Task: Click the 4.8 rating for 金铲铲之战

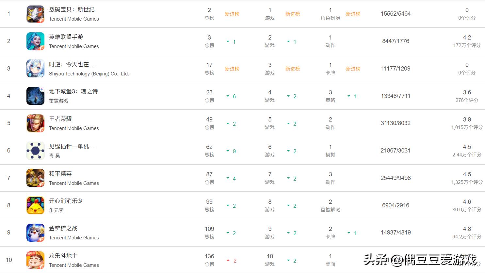Action: [467, 229]
